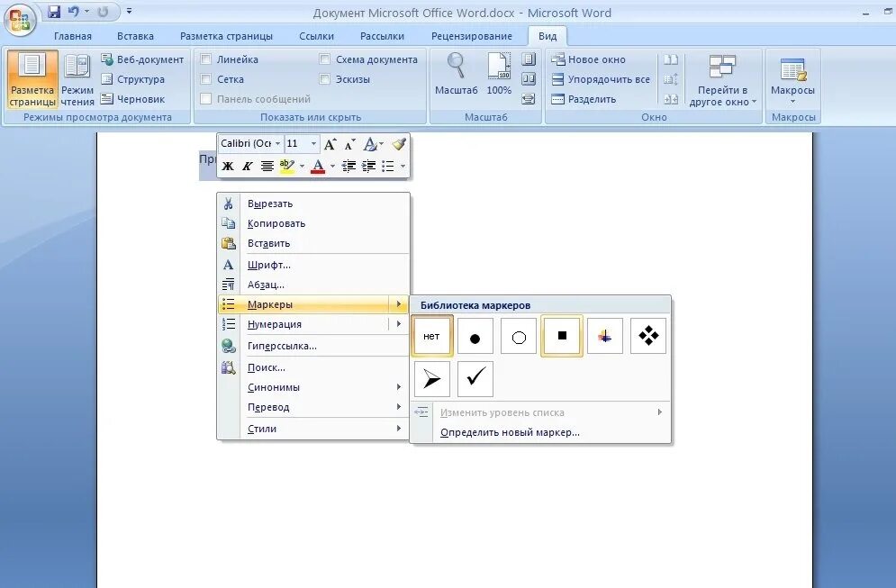Open Новое окно
Image resolution: width=896 pixels, height=588 pixels.
coord(588,59)
